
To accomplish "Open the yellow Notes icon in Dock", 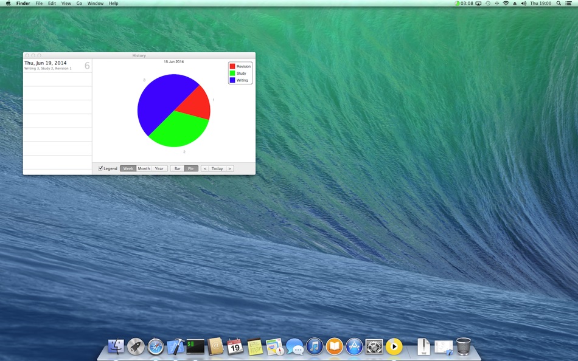I will pyautogui.click(x=255, y=346).
